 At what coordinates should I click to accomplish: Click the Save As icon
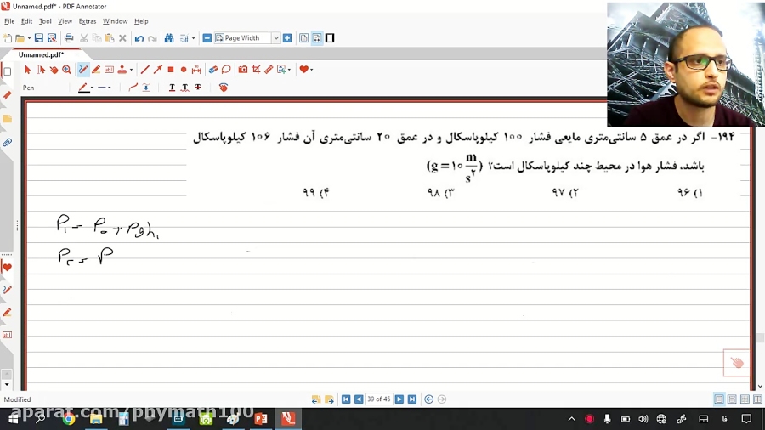[x=52, y=38]
